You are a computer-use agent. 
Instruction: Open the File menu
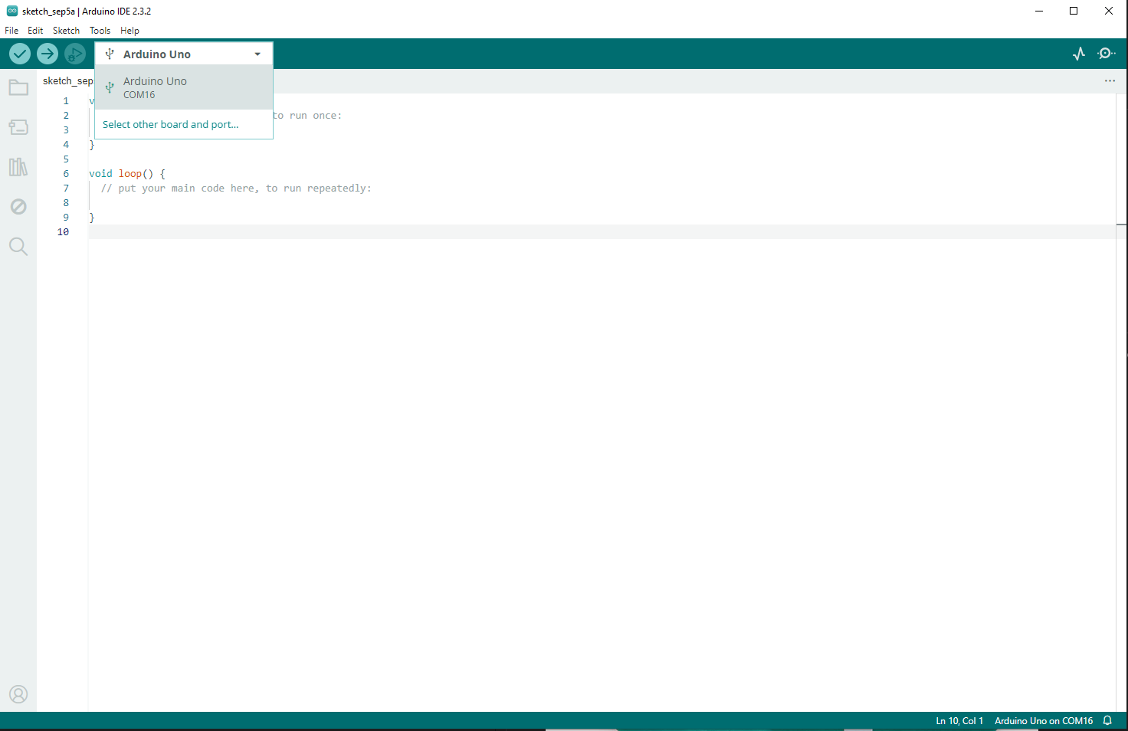point(11,31)
